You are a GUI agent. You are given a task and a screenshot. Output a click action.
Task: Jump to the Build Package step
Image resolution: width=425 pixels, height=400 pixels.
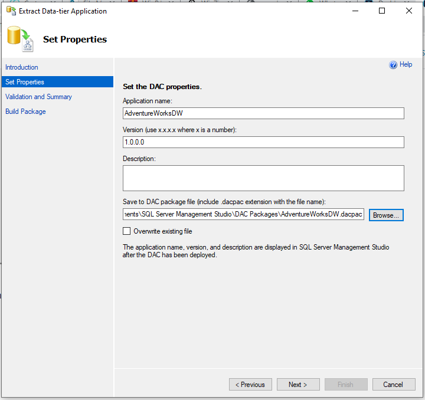point(25,112)
